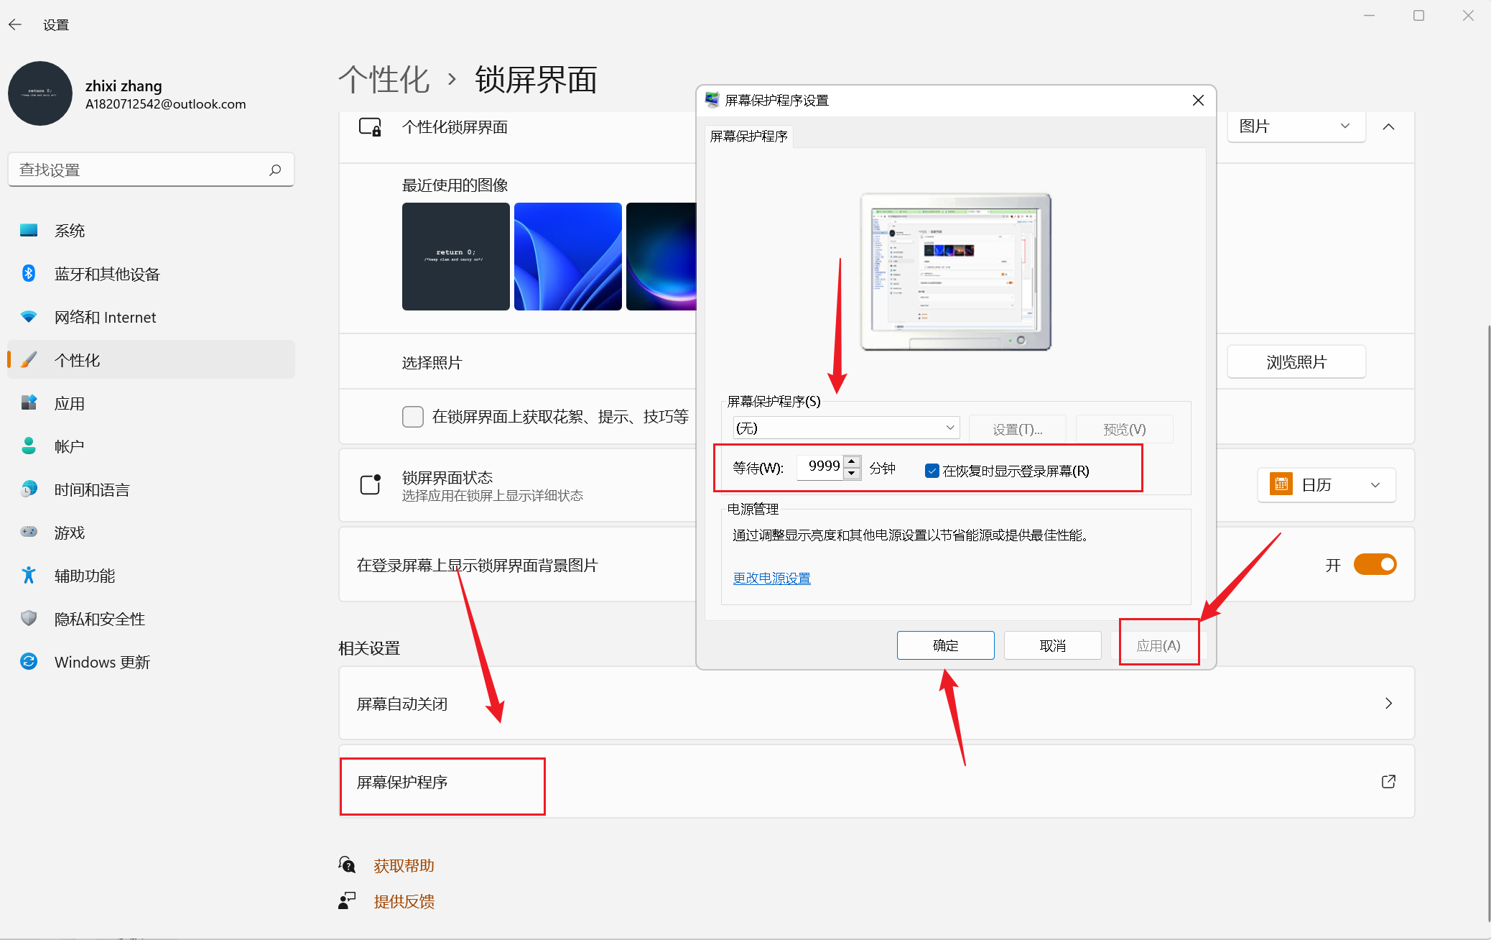This screenshot has height=940, width=1491.
Task: Open Bluetooth and other devices settings
Action: click(107, 274)
